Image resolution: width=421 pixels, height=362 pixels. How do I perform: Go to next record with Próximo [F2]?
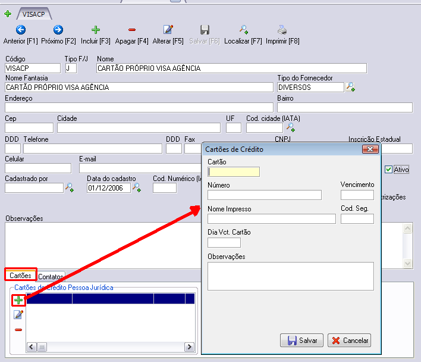click(x=58, y=35)
